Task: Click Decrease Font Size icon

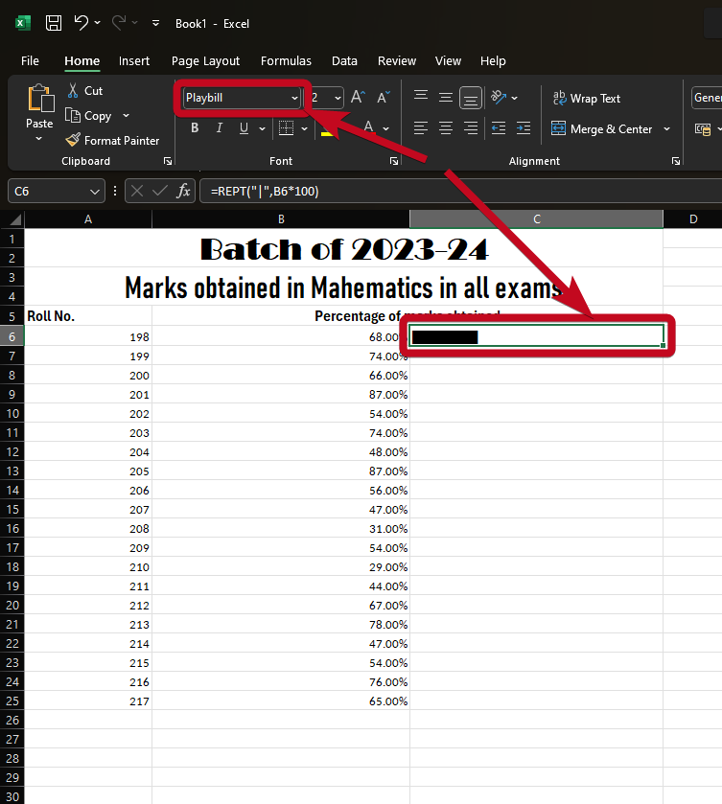Action: (x=384, y=98)
